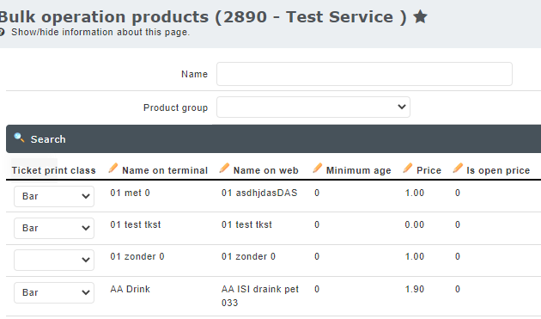Open ticket print class dropdown for AA Drink

(x=54, y=292)
